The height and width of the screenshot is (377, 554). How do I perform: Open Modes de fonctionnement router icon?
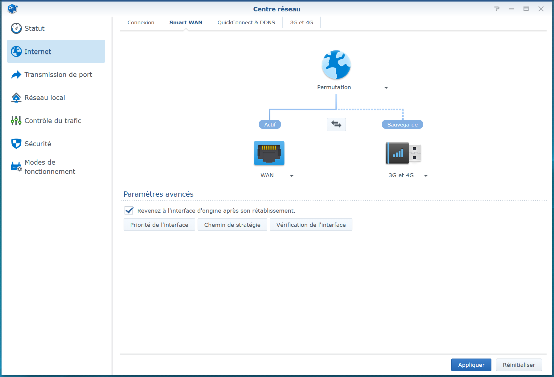click(x=16, y=167)
